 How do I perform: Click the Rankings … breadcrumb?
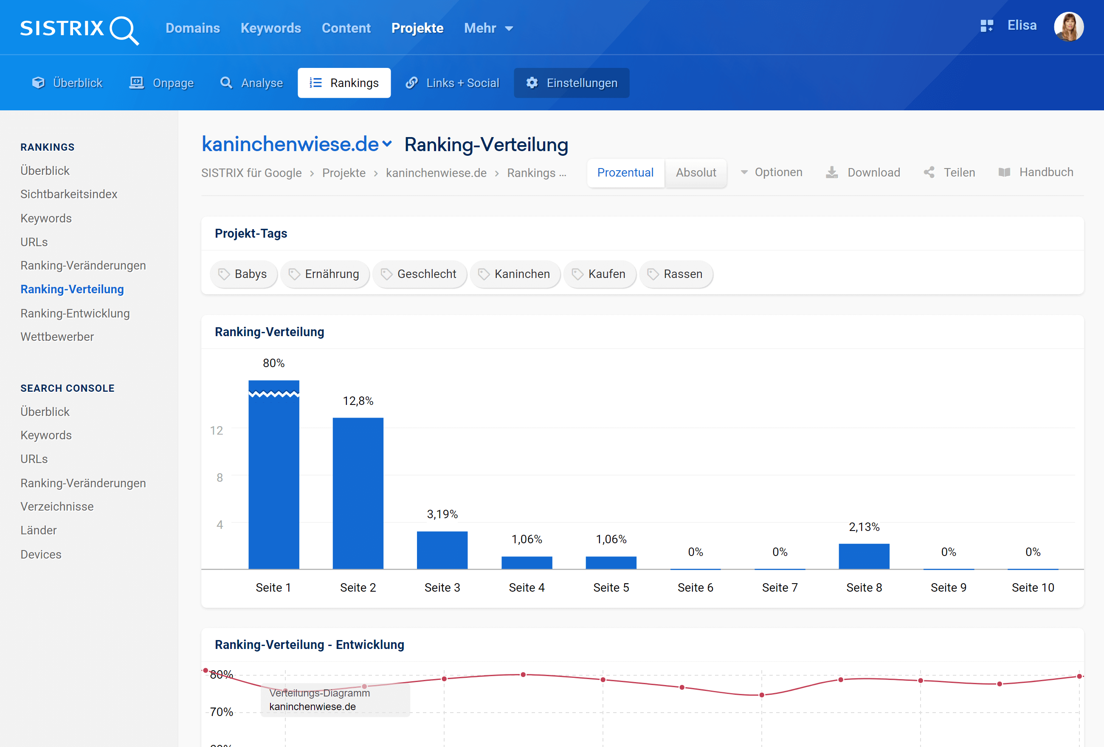537,173
